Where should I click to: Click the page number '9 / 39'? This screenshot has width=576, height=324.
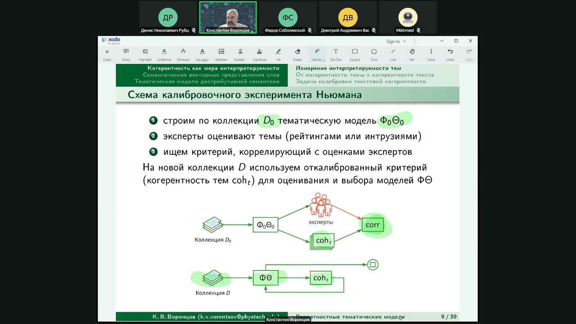click(x=449, y=317)
